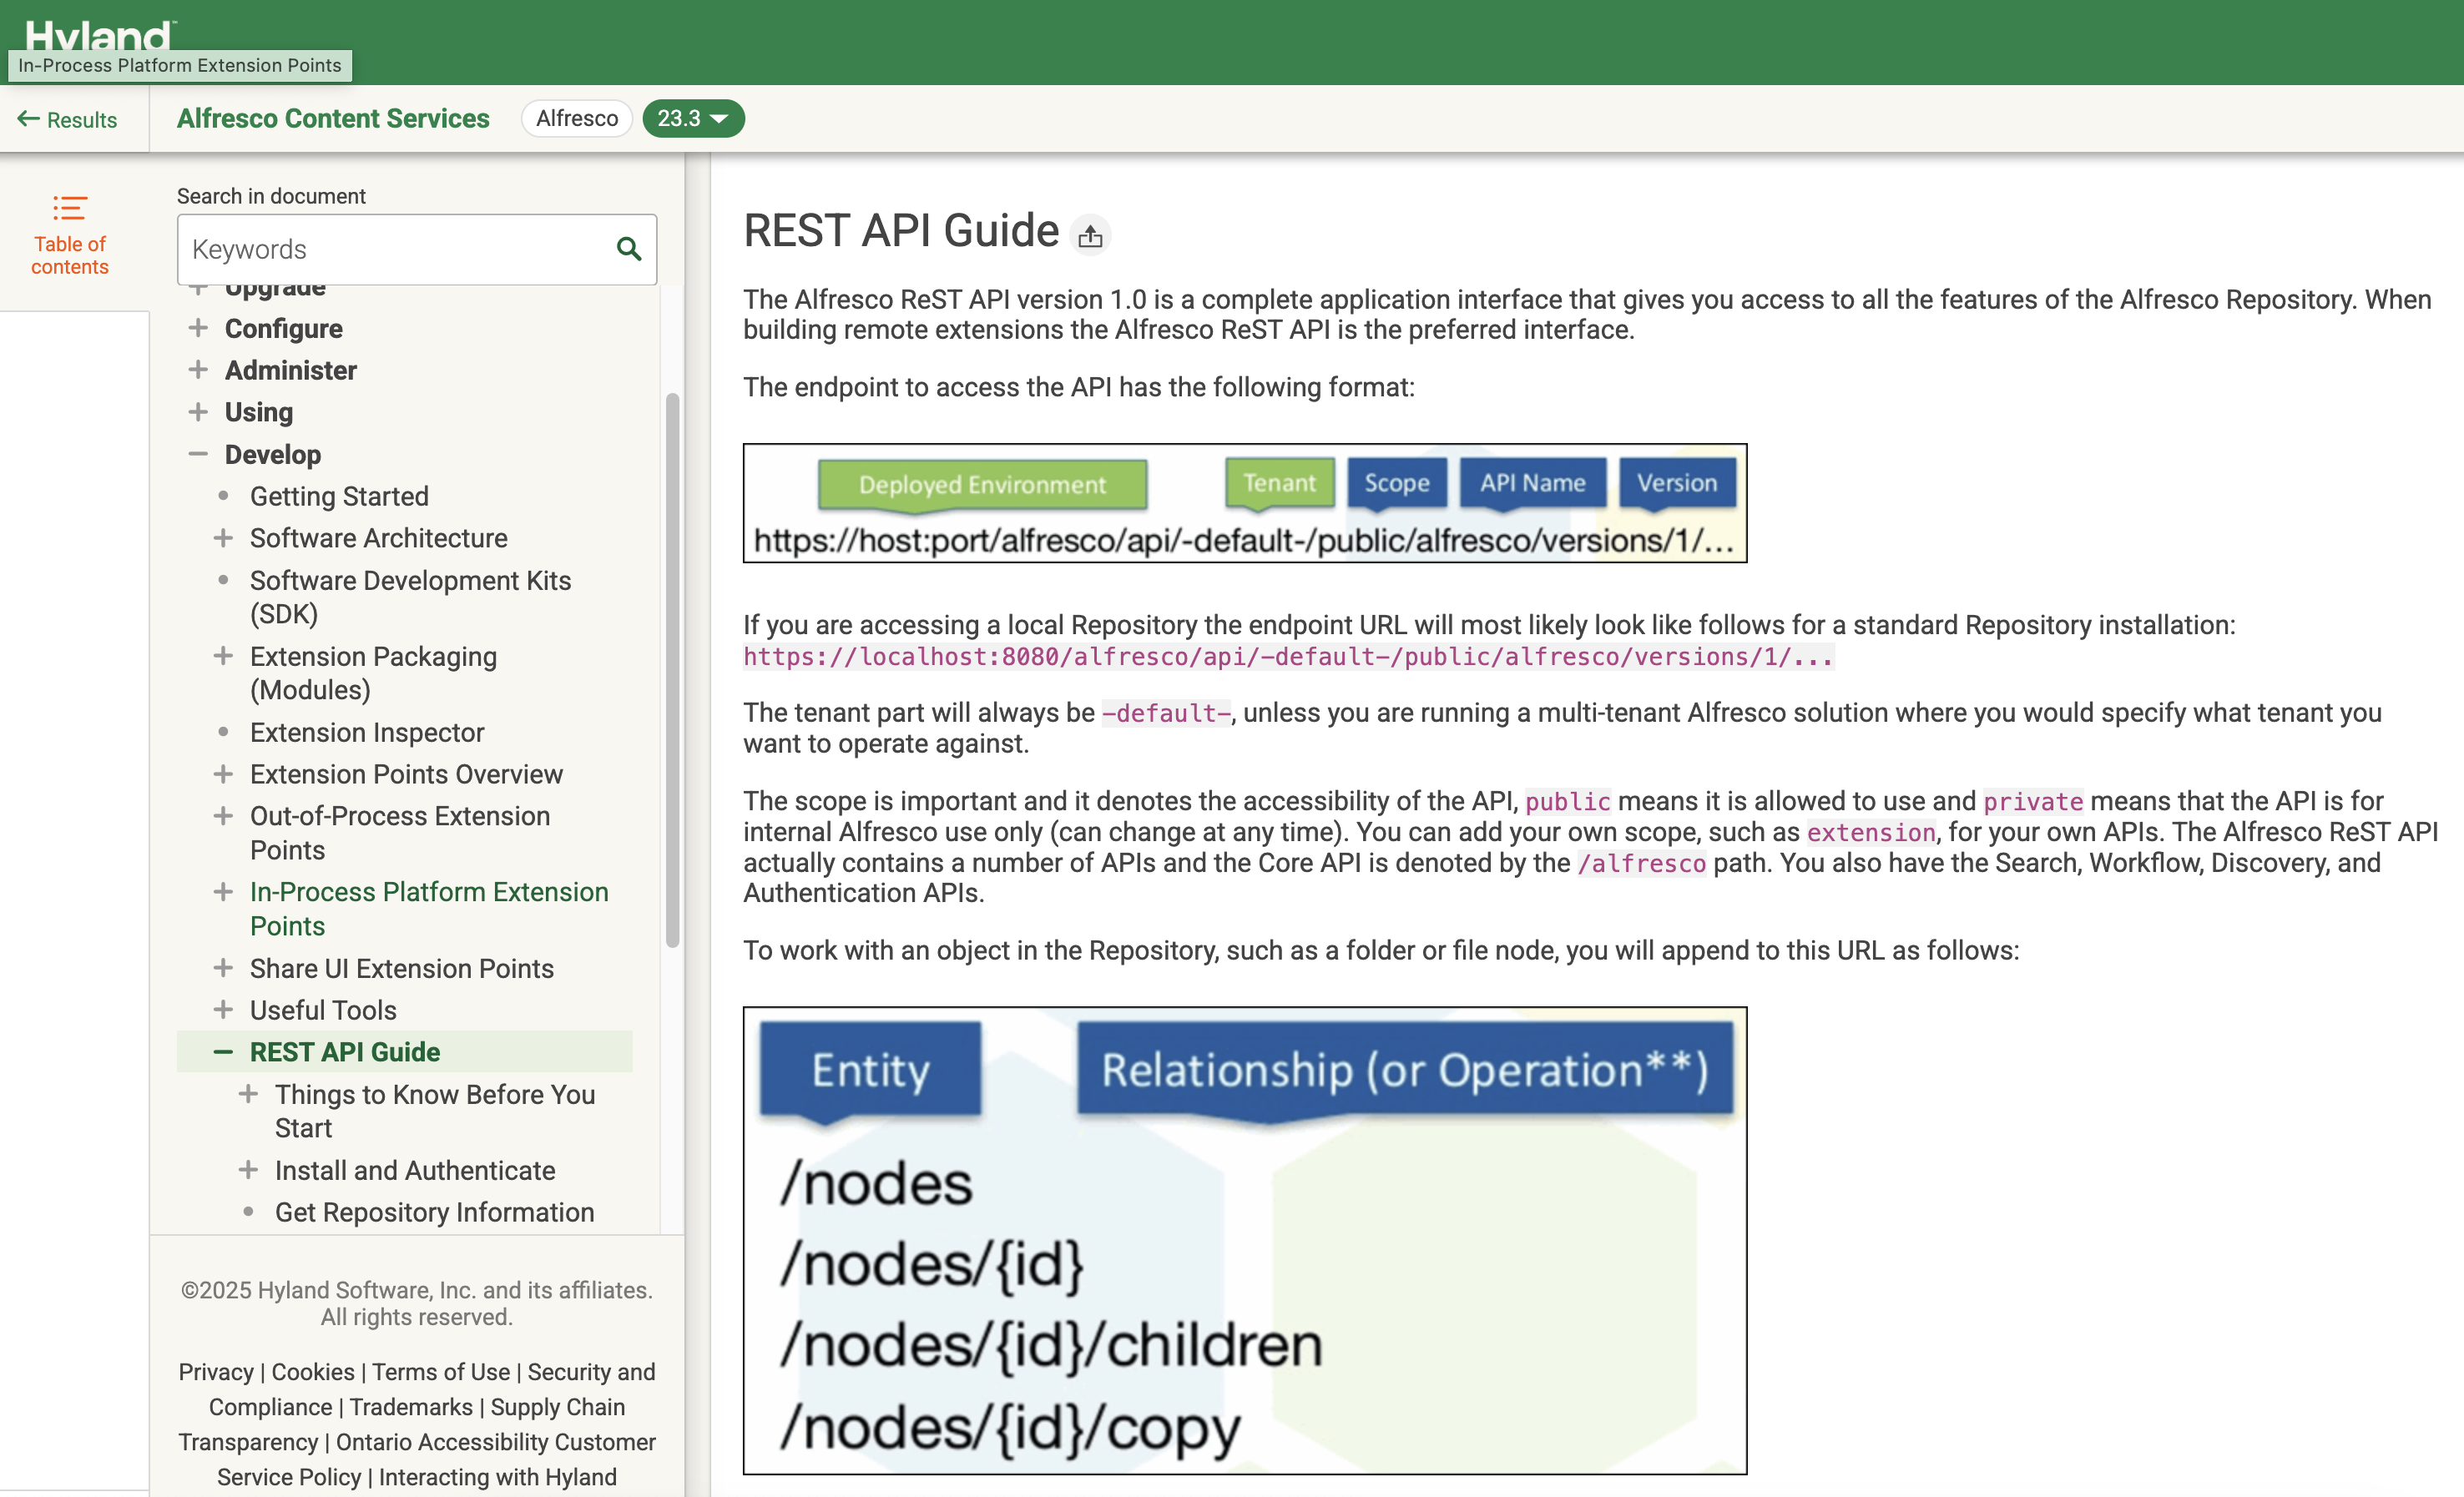Click the endpoint format diagram image

click(x=1245, y=503)
